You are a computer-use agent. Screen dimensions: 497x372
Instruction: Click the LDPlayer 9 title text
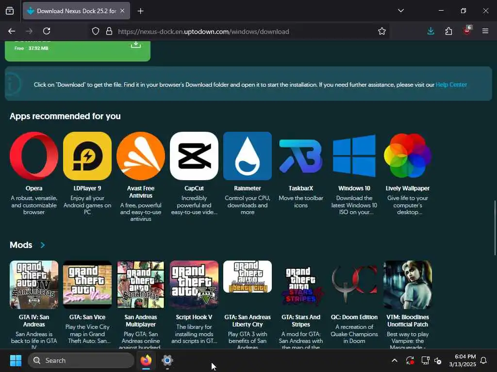(x=87, y=188)
